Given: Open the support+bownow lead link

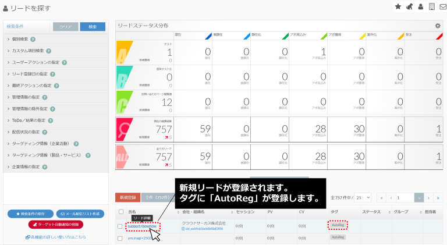Looking at the screenshot, I should coord(142,226).
